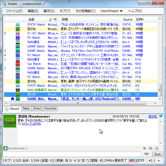The height and width of the screenshot is (166, 166).
Task: Click the timeline vertical scrollbar thumb
Action: (x=160, y=90)
